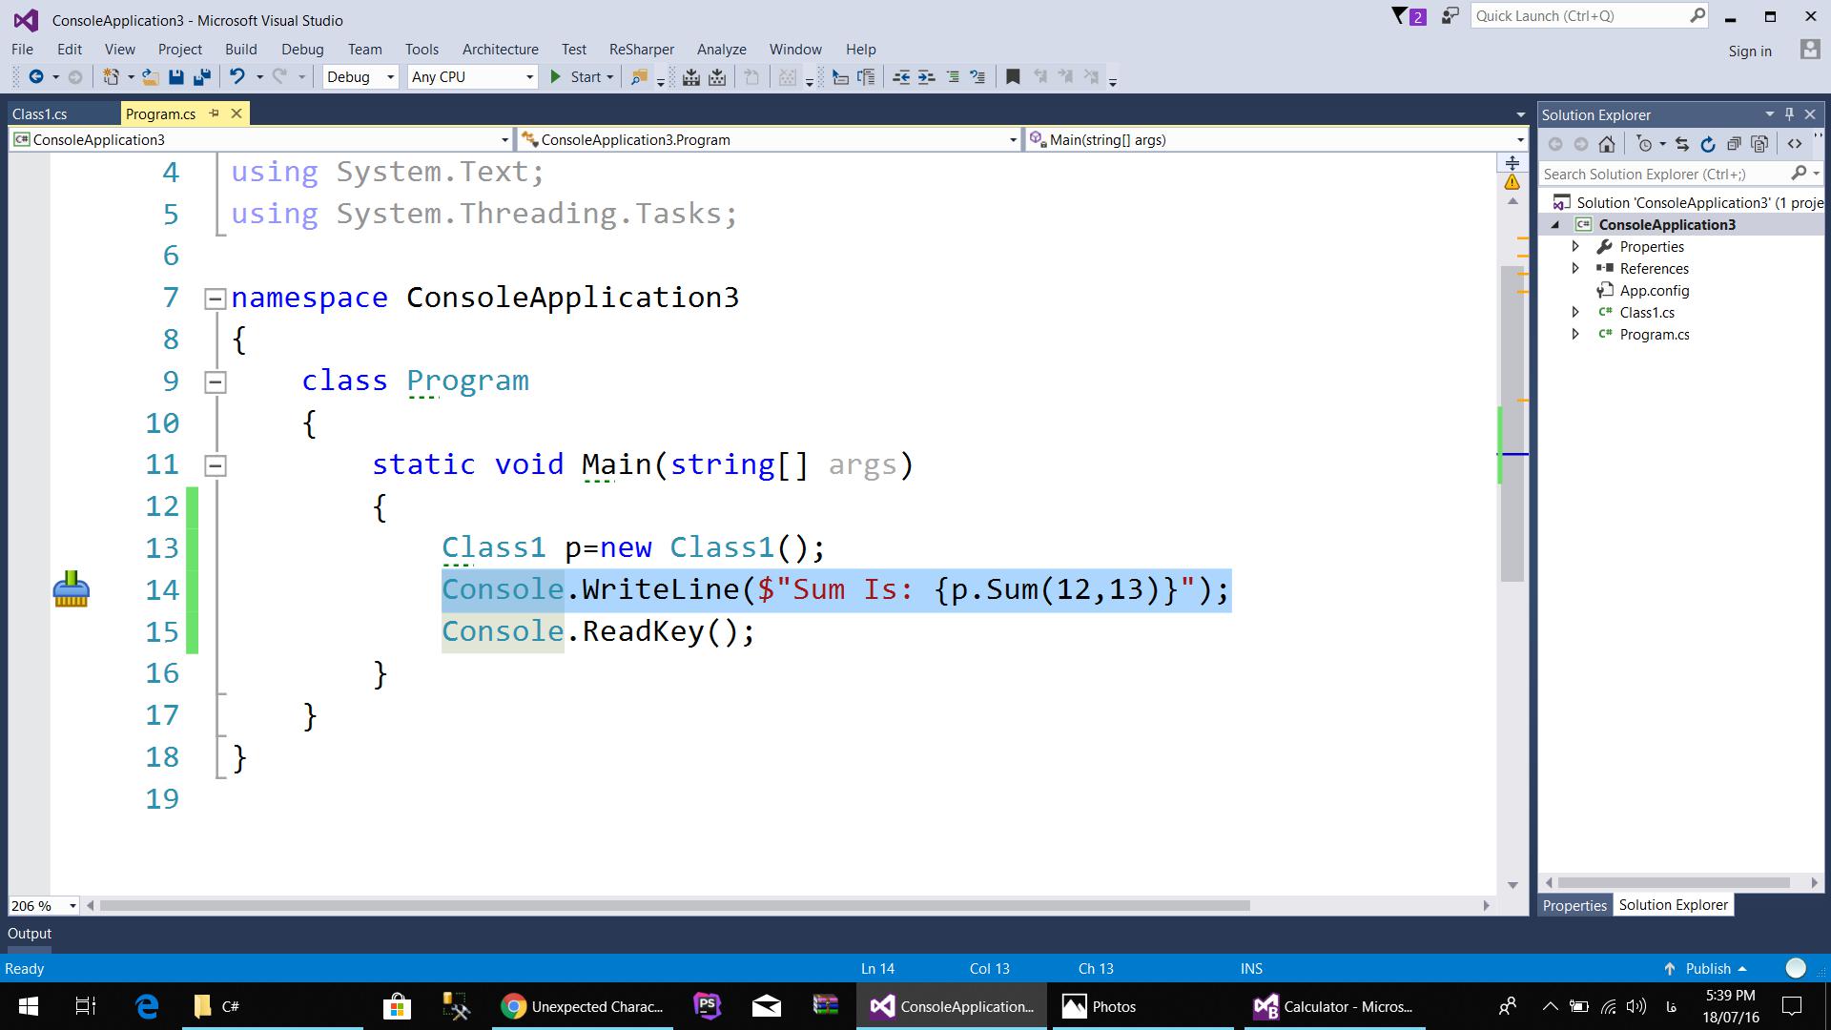Sync with Active Document in Solution Explorer
Screen dimensions: 1831x1030
1682,144
